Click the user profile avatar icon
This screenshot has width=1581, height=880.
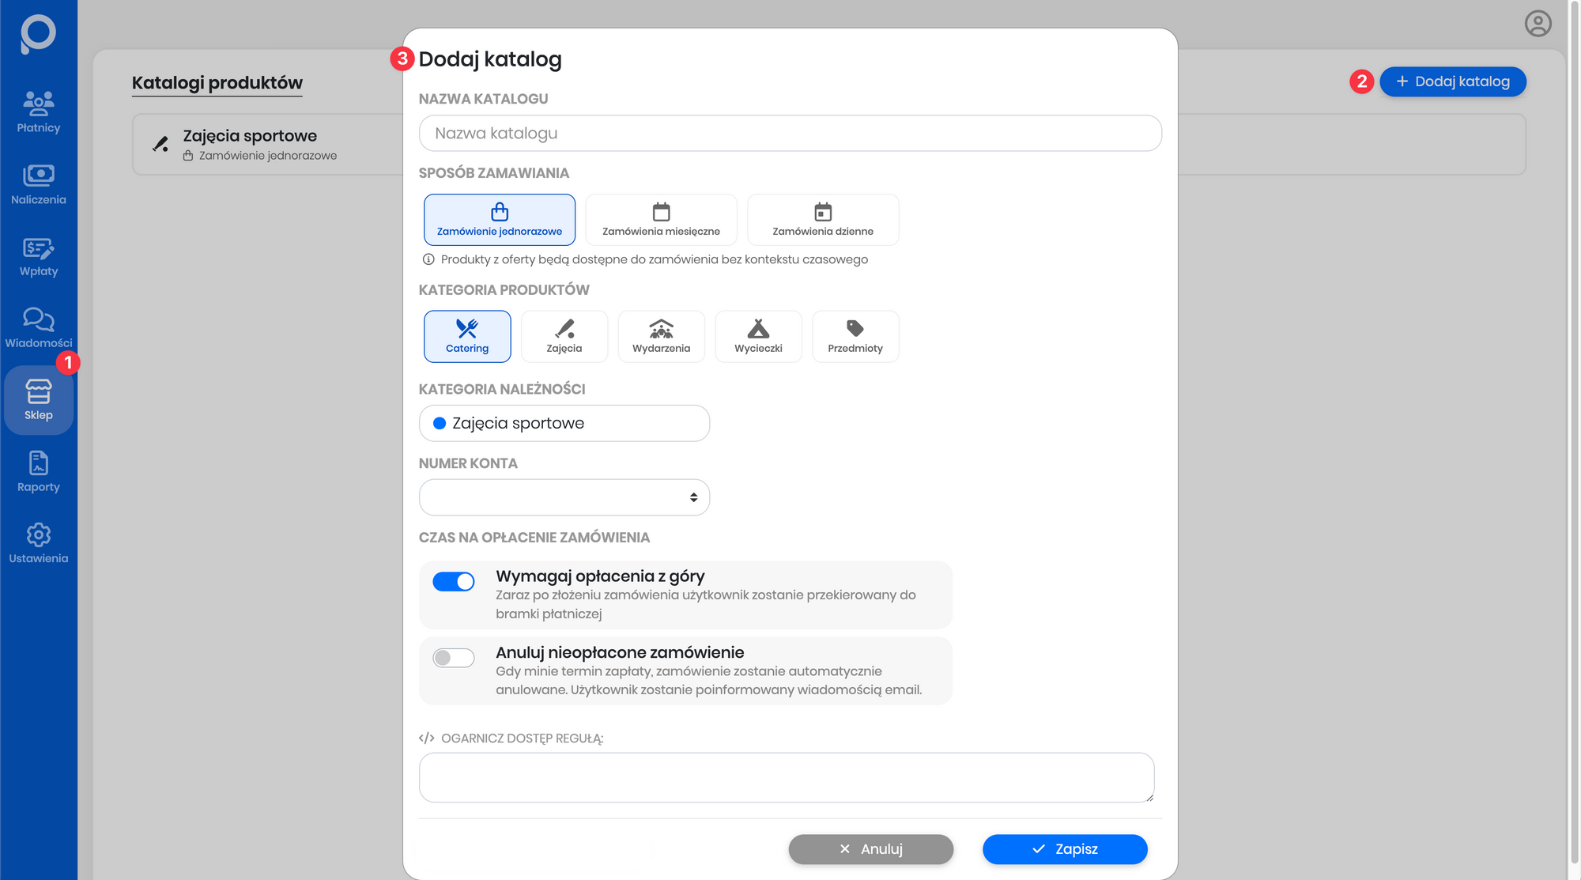pyautogui.click(x=1538, y=24)
